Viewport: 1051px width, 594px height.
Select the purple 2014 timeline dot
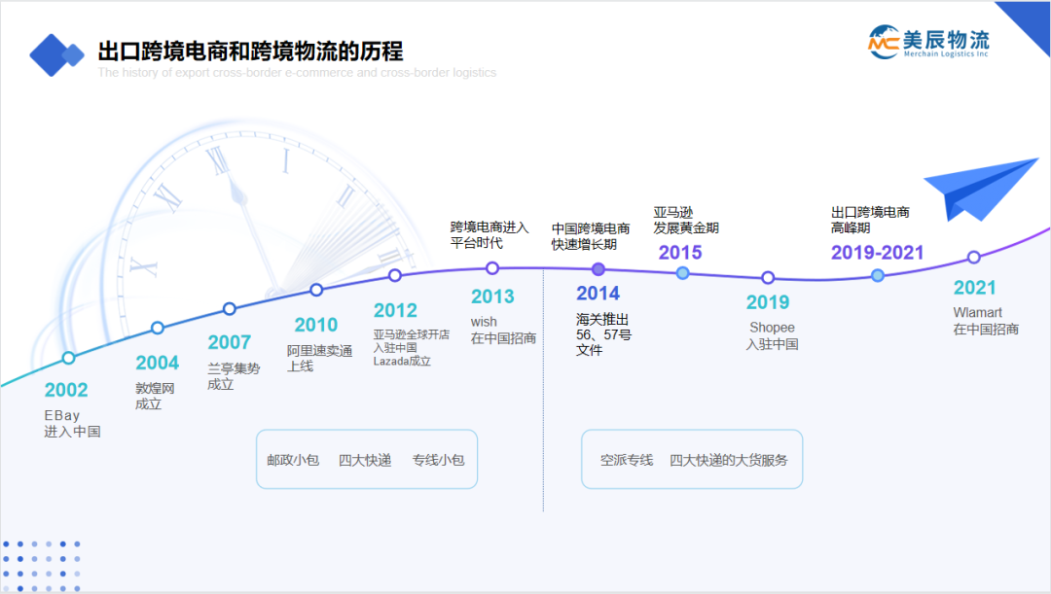click(x=598, y=269)
